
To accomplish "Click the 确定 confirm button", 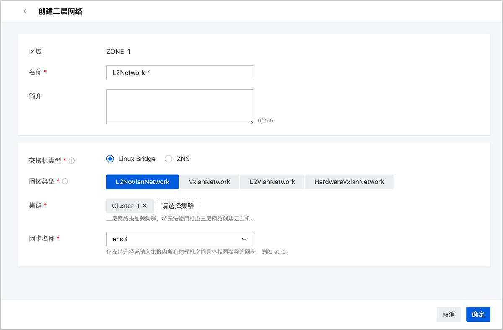I will [x=478, y=315].
